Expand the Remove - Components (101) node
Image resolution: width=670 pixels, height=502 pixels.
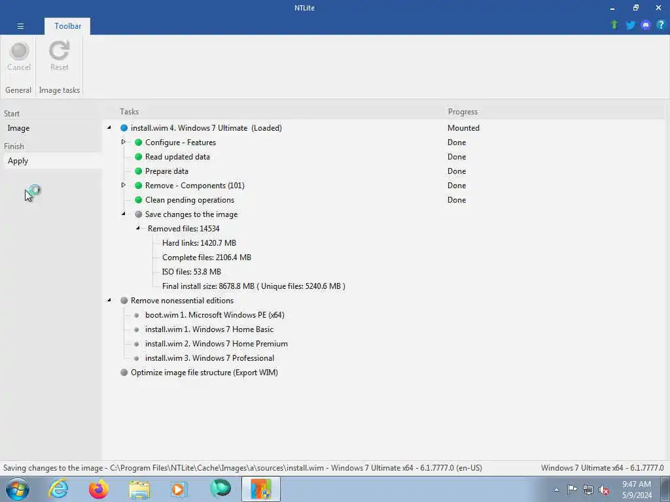124,185
